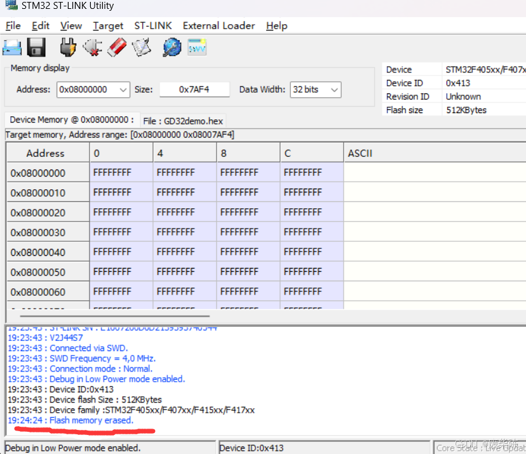Click the Target memory address range text

[x=120, y=135]
